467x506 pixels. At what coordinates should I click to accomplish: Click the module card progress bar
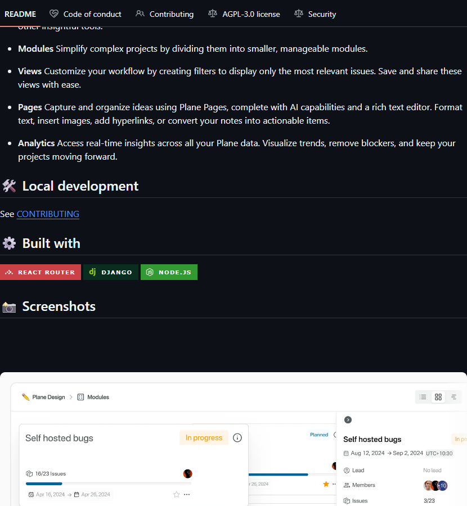point(108,484)
